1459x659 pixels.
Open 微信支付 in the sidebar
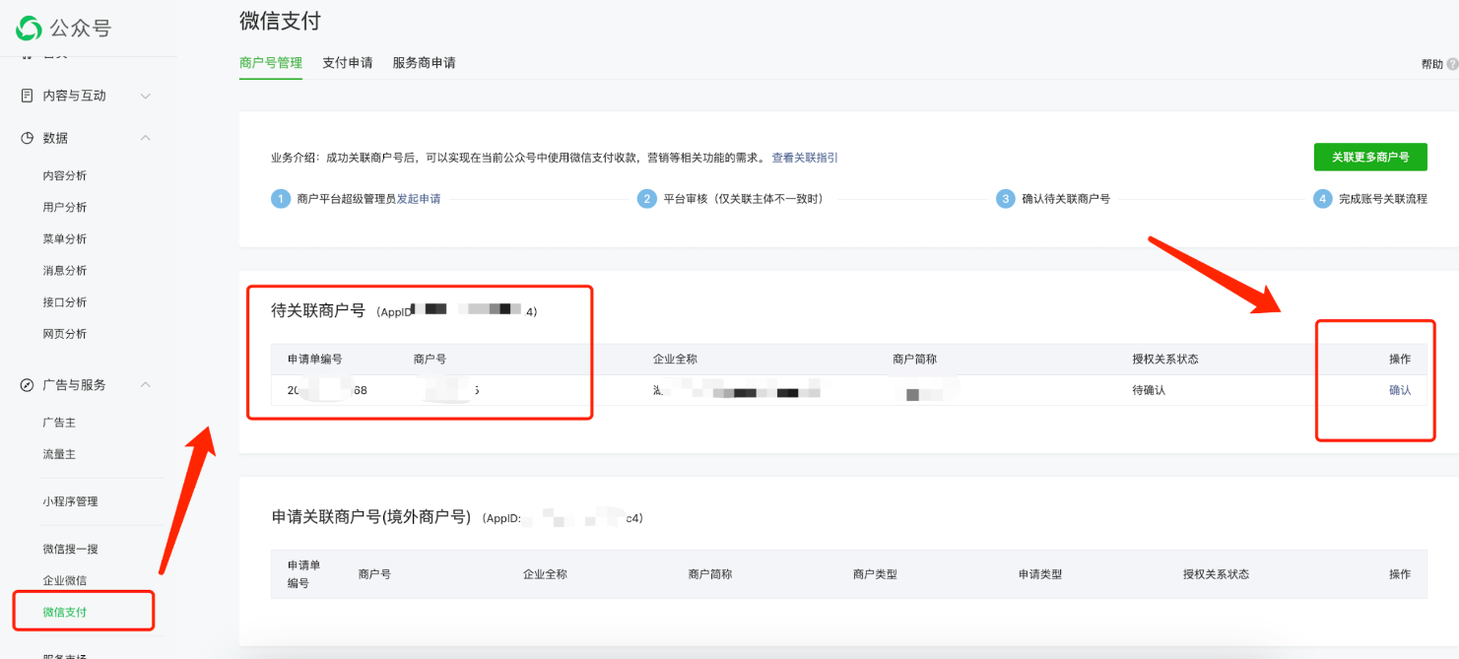pyautogui.click(x=65, y=612)
